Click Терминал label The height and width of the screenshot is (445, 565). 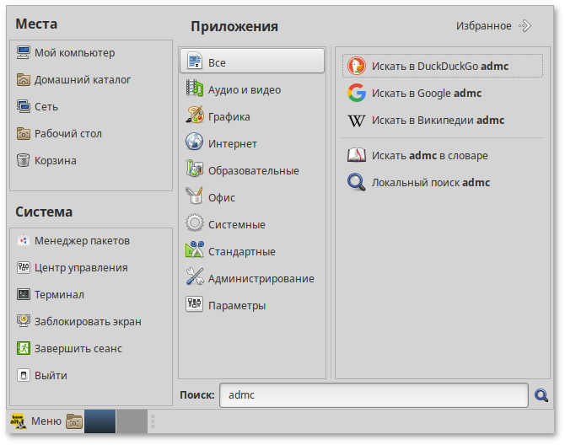(x=59, y=295)
